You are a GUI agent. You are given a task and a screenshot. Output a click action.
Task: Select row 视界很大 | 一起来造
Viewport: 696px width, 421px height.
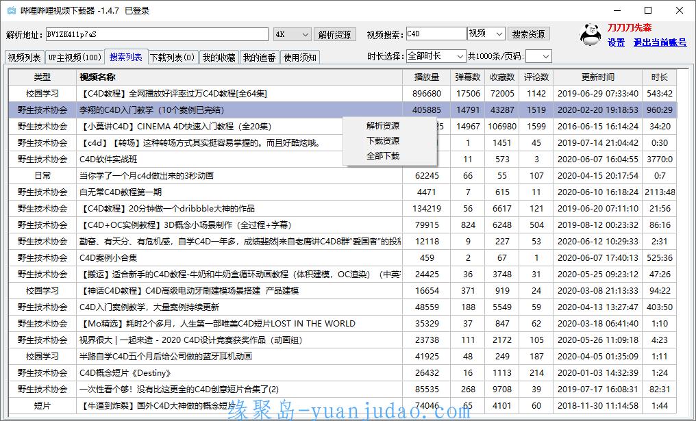coord(343,340)
